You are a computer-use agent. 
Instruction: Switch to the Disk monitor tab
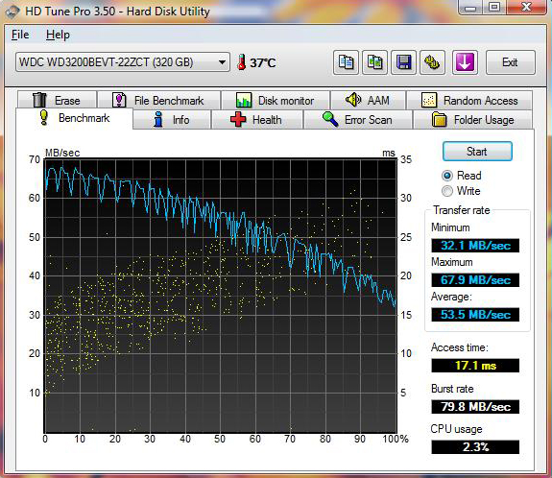click(276, 101)
